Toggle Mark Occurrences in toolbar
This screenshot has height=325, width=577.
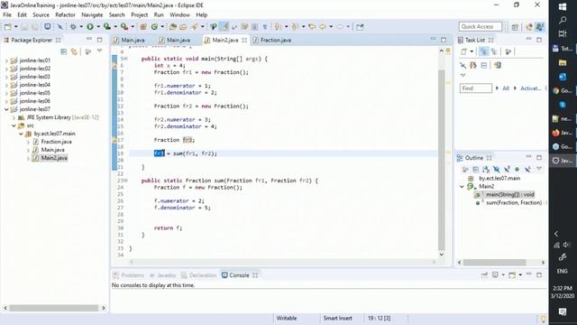[x=224, y=27]
